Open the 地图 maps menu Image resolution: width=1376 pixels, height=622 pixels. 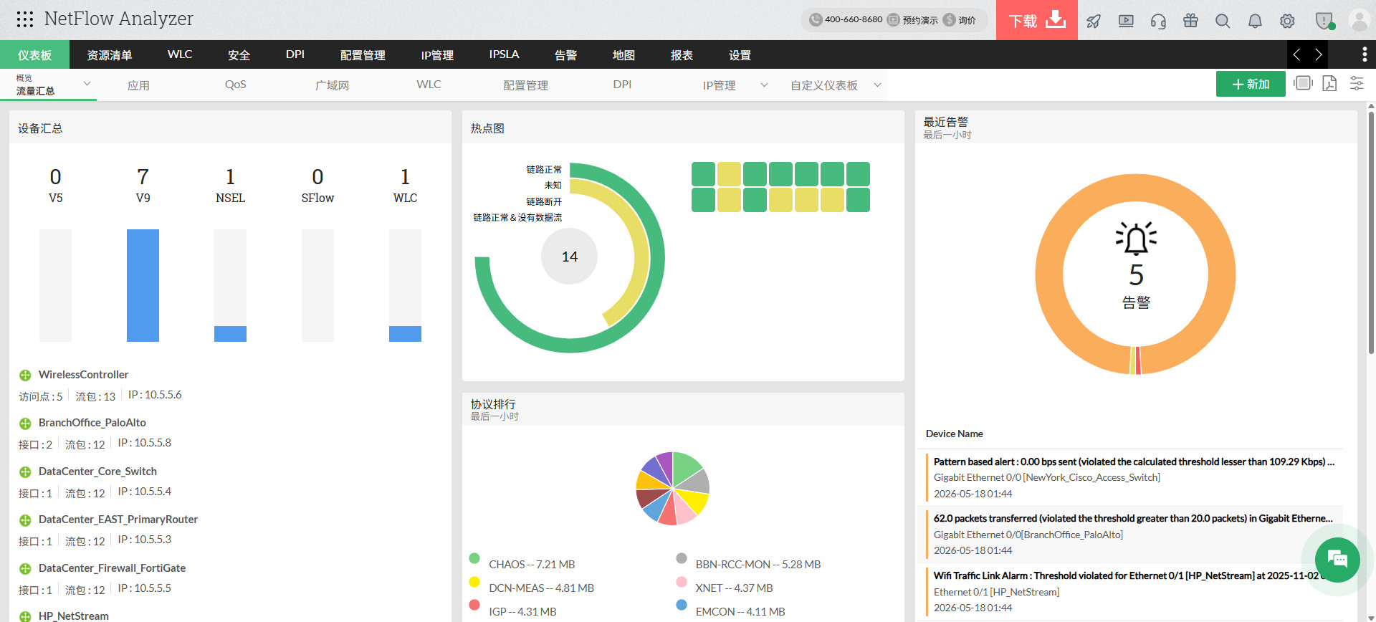click(x=623, y=55)
